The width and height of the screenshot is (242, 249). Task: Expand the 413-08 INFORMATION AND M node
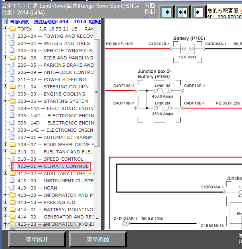click(5, 195)
